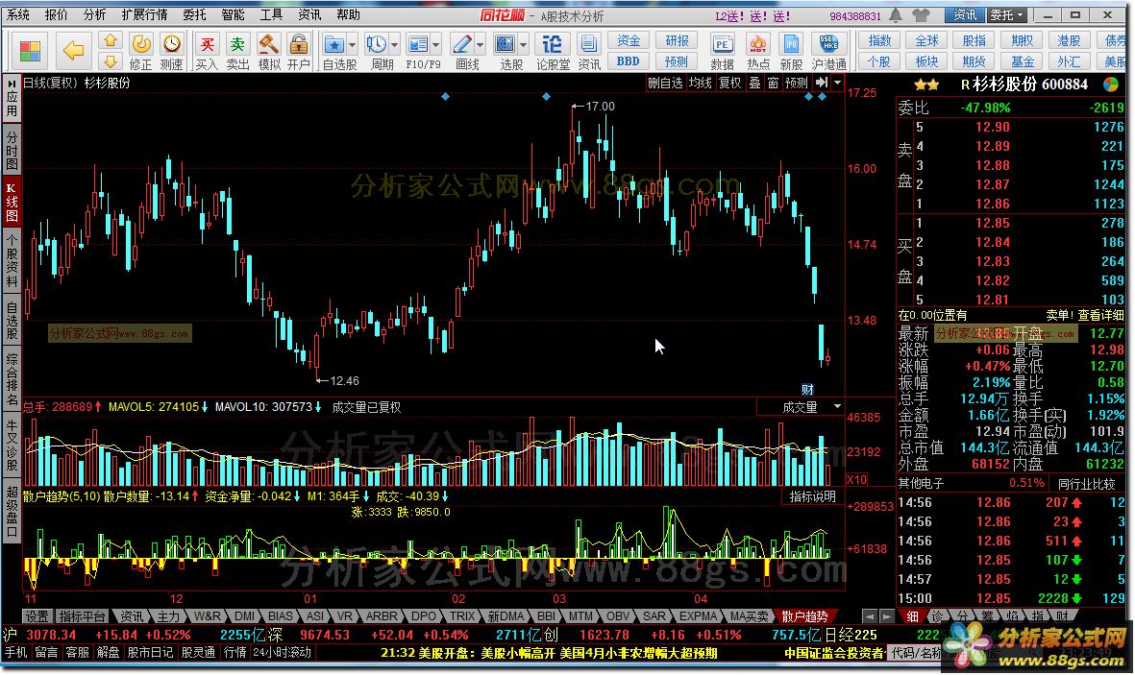
Task: Open the 系统 menu
Action: point(19,14)
